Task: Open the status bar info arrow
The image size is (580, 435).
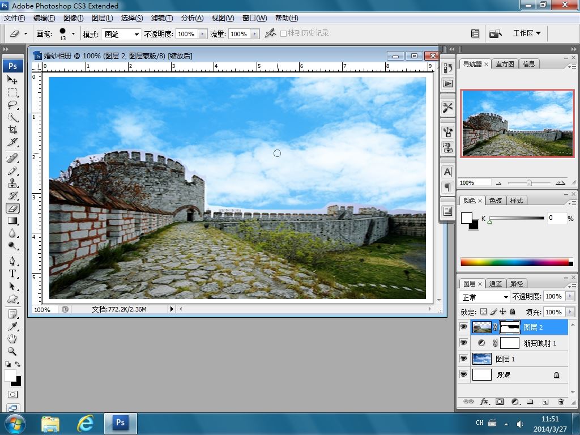Action: tap(171, 309)
